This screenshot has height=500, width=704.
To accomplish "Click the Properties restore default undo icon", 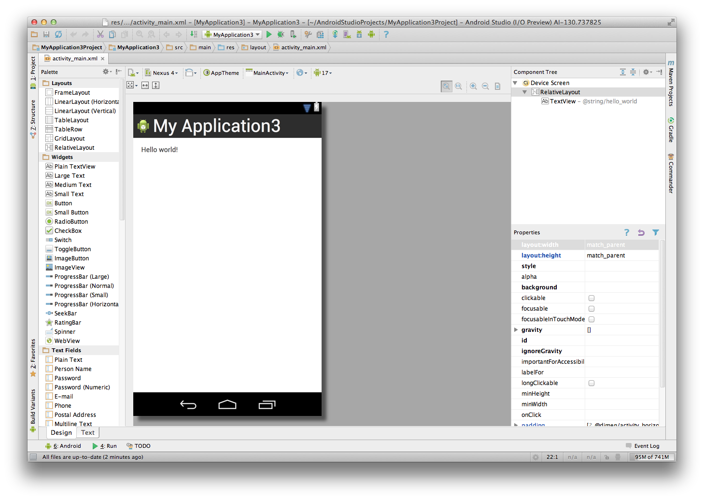I will point(641,232).
